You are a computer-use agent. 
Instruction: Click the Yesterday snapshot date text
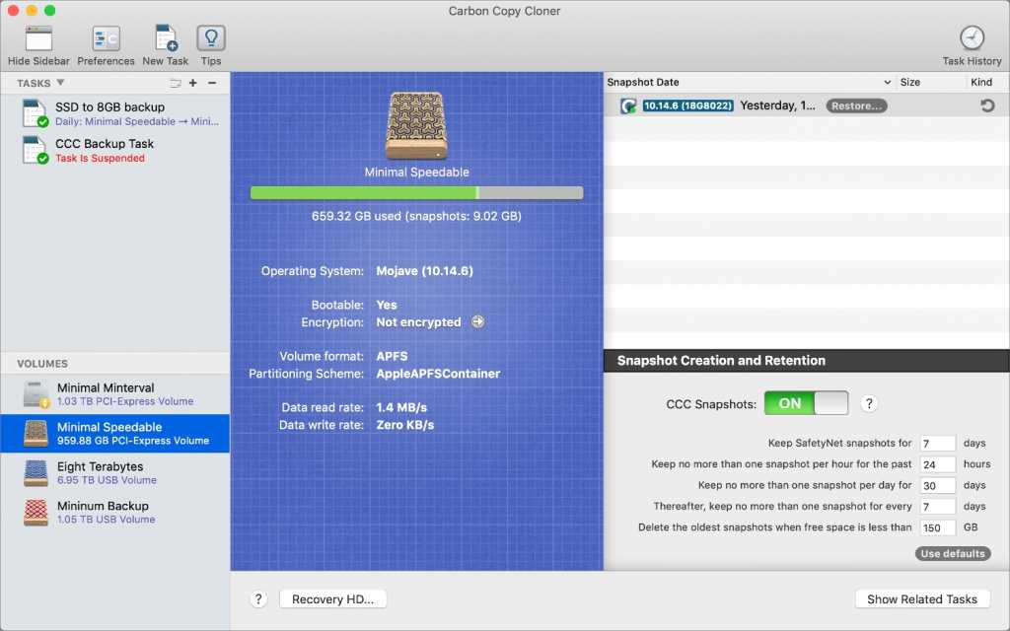click(777, 105)
